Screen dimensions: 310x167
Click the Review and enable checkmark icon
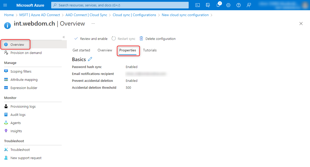pos(76,39)
